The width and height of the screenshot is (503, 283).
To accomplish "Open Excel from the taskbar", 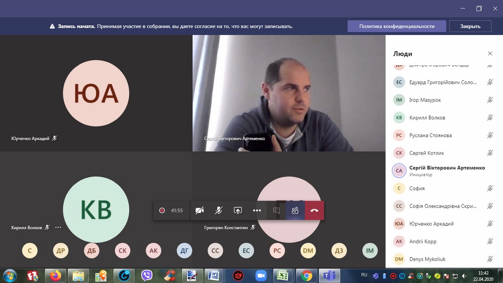I will tap(284, 276).
